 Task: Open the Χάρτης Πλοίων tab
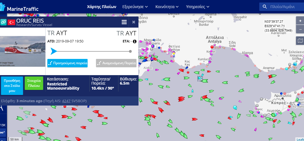coord(102,7)
